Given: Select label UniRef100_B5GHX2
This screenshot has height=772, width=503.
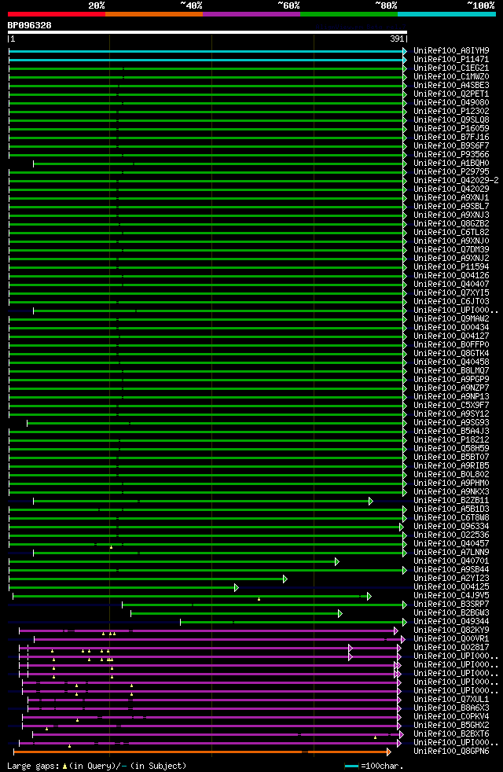Looking at the screenshot, I should (451, 726).
